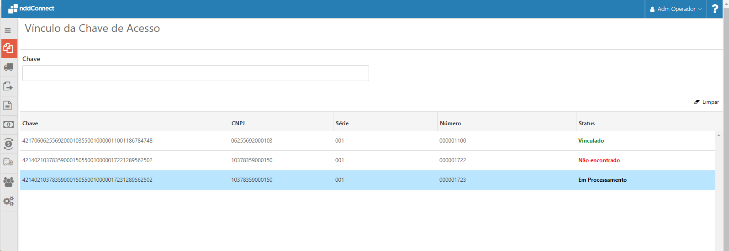Screen dimensions: 729x251
Task: Focus the Chave input field
Action: point(195,73)
